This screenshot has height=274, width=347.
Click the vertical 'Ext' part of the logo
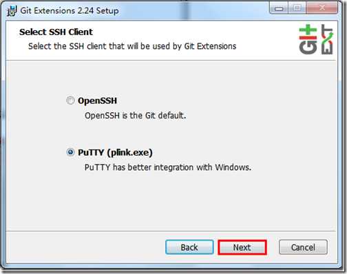(x=327, y=39)
